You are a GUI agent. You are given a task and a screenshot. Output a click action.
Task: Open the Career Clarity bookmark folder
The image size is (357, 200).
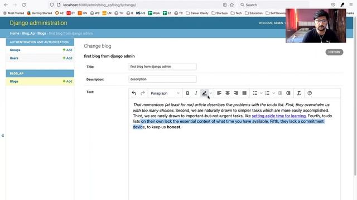pyautogui.click(x=197, y=13)
